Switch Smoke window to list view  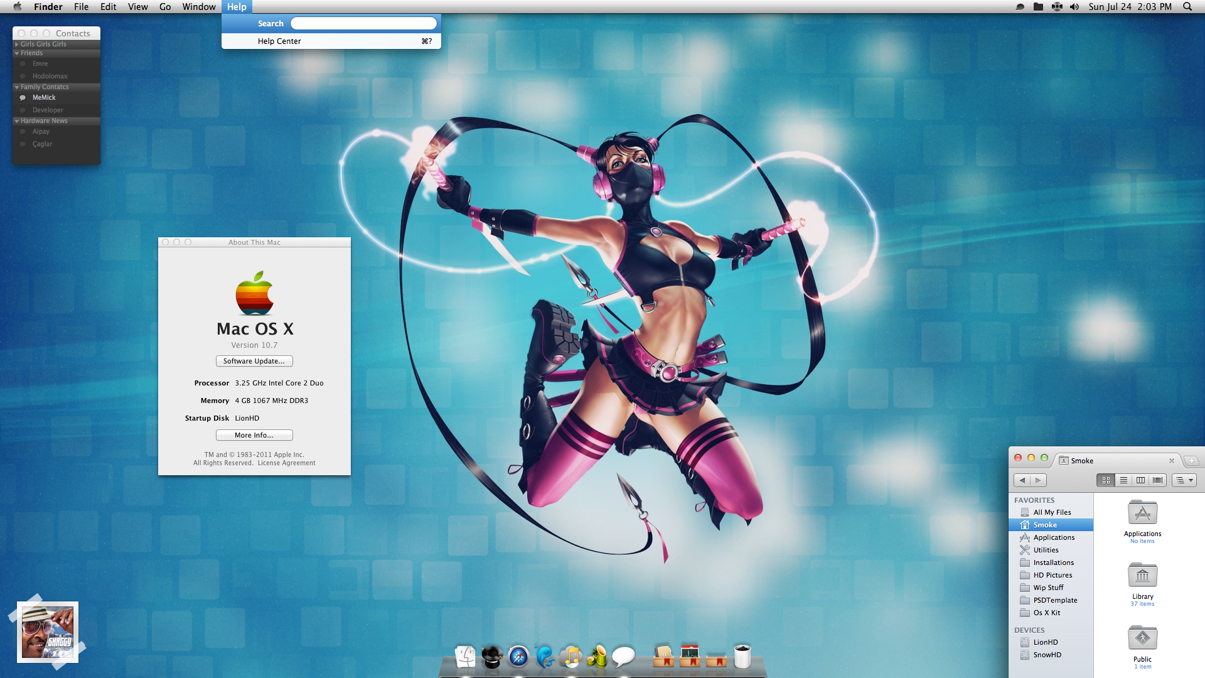[x=1123, y=480]
